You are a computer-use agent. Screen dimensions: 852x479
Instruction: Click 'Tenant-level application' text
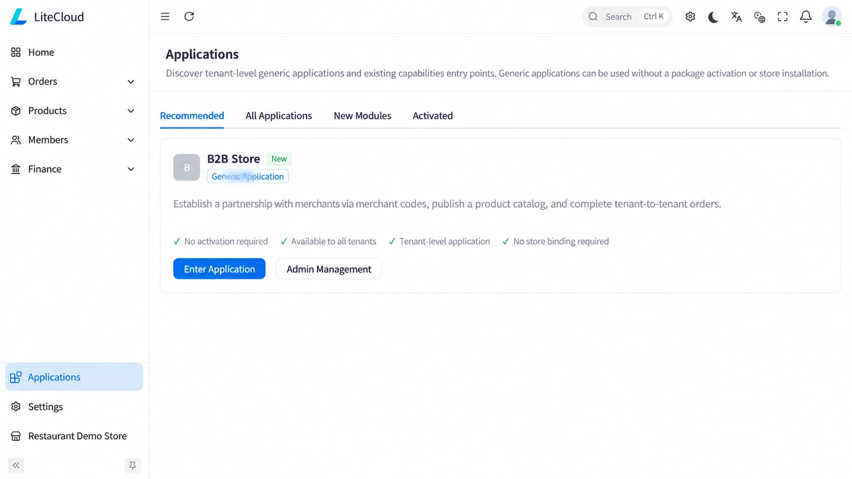click(444, 241)
